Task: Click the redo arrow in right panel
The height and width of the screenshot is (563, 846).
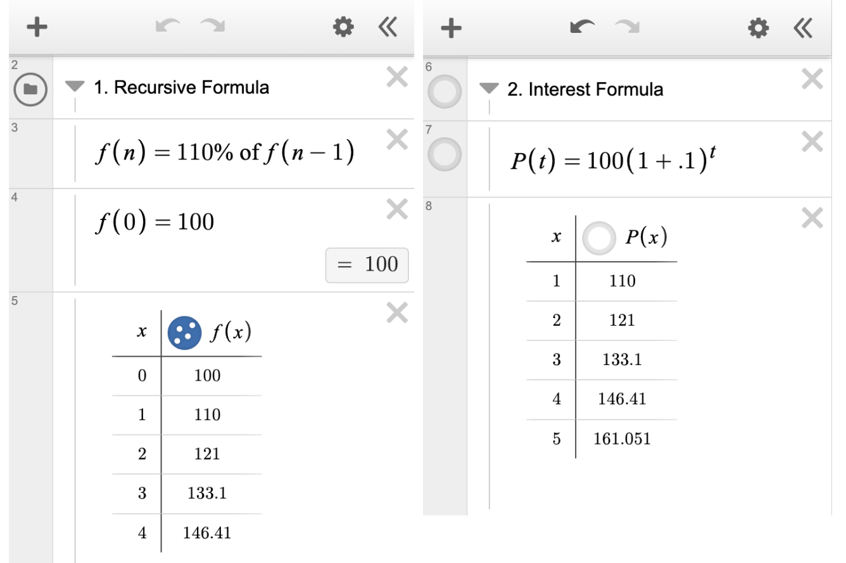Action: [626, 28]
